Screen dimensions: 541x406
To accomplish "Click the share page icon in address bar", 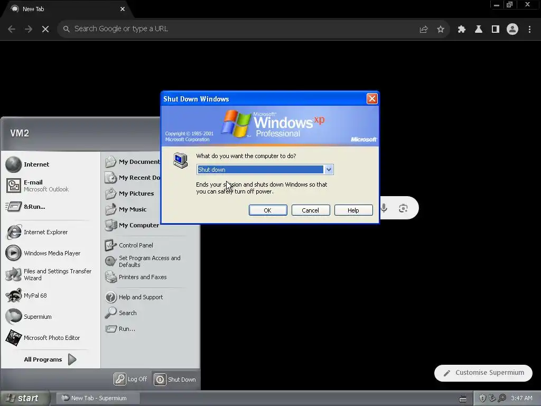I will [424, 30].
